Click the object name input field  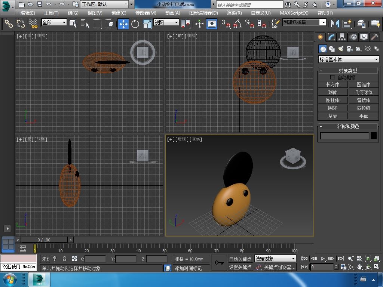click(344, 136)
